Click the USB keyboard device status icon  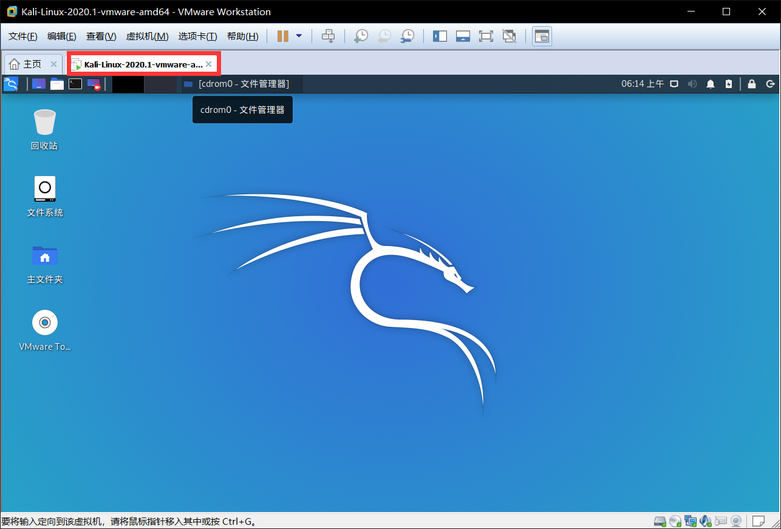[x=721, y=521]
